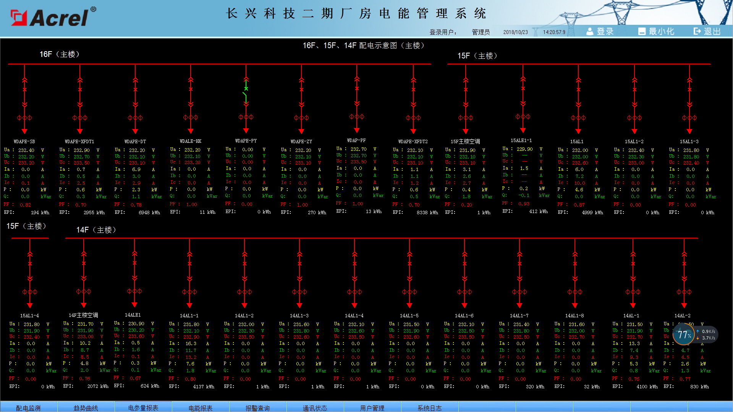Open the 配电监测 tab
Image resolution: width=733 pixels, height=412 pixels.
click(x=28, y=407)
